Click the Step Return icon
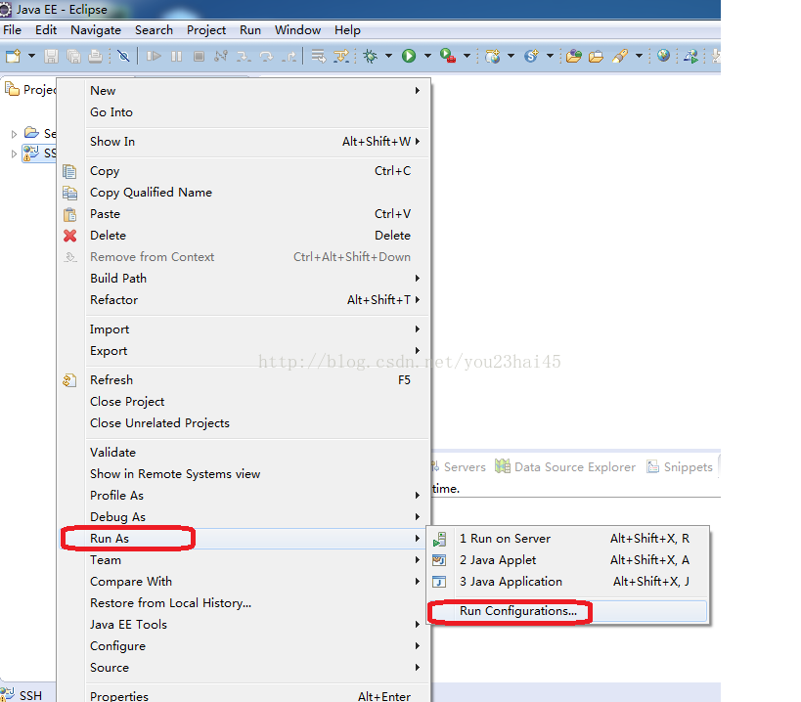The image size is (801, 702). pos(289,56)
